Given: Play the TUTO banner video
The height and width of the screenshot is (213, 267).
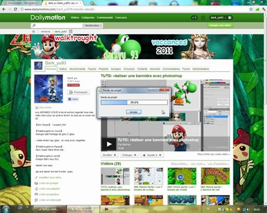Looking at the screenshot, I should (x=109, y=144).
